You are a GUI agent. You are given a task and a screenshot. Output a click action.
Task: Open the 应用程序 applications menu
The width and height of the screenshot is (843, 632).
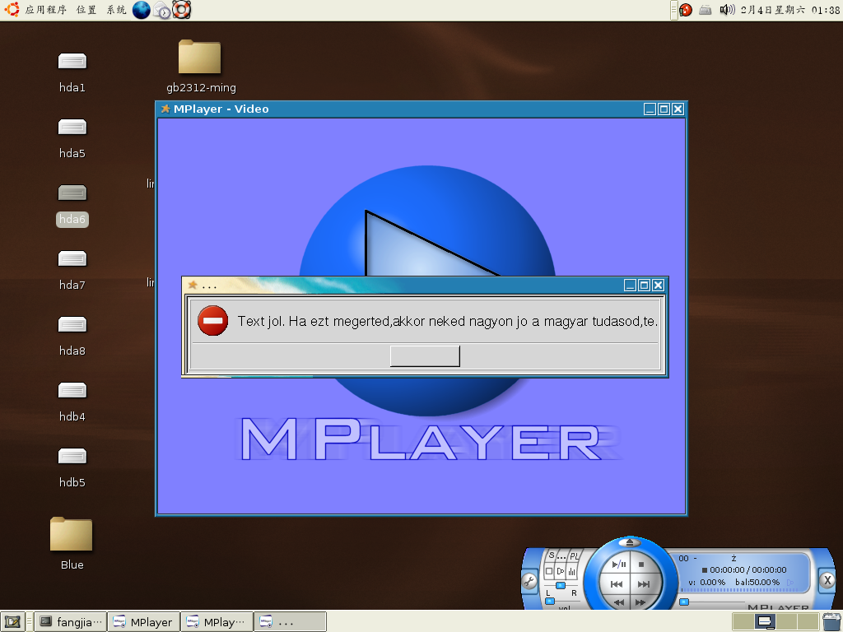pos(46,10)
